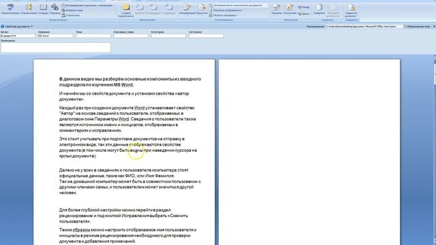
Task: Click Исходные документы button
Action: click(x=333, y=10)
